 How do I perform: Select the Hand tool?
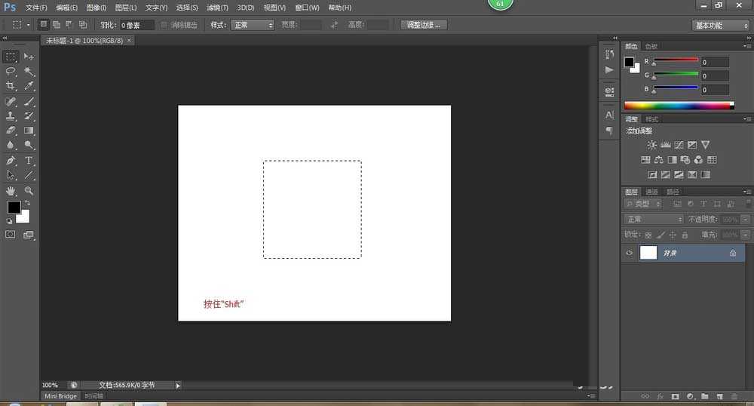pyautogui.click(x=11, y=191)
